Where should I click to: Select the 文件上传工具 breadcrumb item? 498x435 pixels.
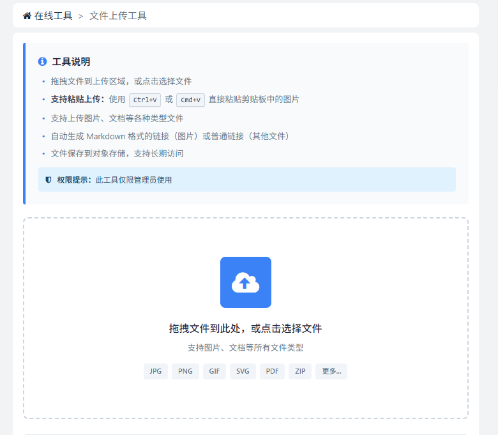(x=118, y=16)
